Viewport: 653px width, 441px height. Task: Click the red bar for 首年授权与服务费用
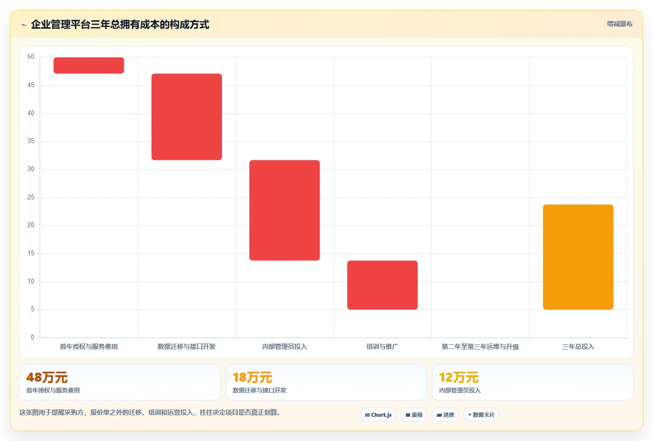tap(89, 65)
